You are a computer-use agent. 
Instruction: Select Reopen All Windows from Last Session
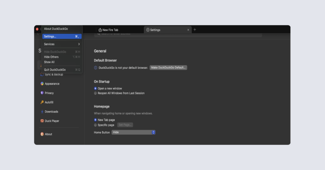pyautogui.click(x=119, y=93)
